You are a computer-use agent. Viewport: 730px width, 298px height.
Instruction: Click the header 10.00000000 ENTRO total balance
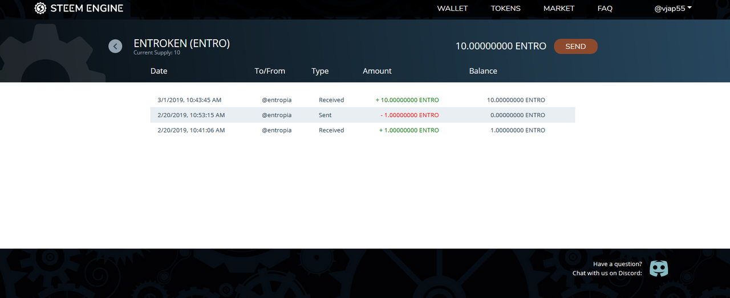point(501,47)
